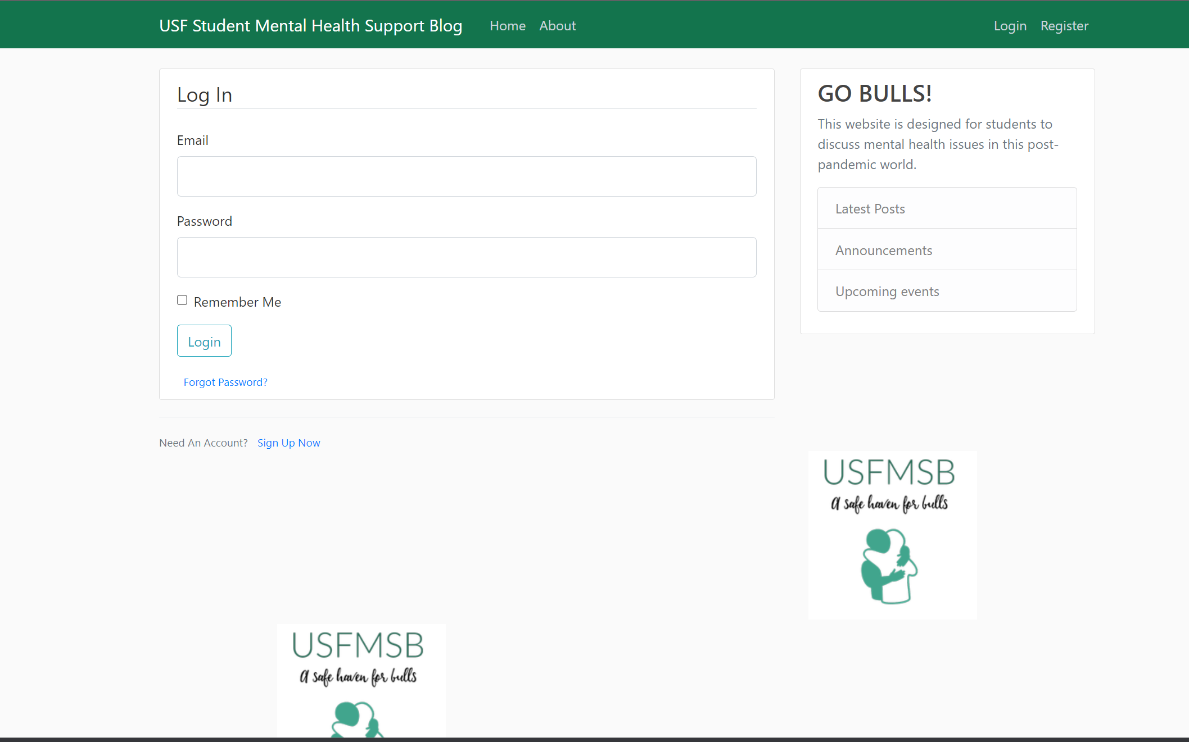Click the hugging figures icon in right logo
This screenshot has height=742, width=1189.
point(889,566)
